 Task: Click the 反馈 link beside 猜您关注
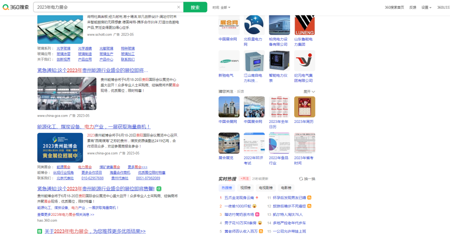click(240, 92)
